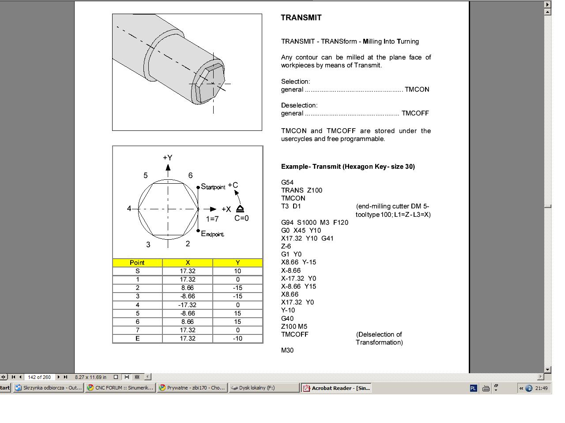Viewport: 565px width, 423px height.
Task: Click the TRANSMIT heading
Action: 301,18
